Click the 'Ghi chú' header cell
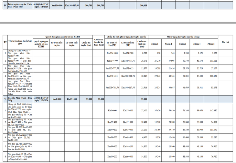Screen dimensions: 236x163 [x=225, y=42]
